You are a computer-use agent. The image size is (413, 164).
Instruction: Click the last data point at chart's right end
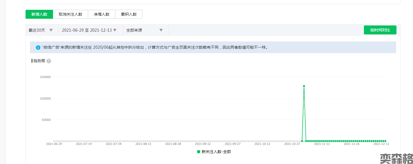(386, 141)
